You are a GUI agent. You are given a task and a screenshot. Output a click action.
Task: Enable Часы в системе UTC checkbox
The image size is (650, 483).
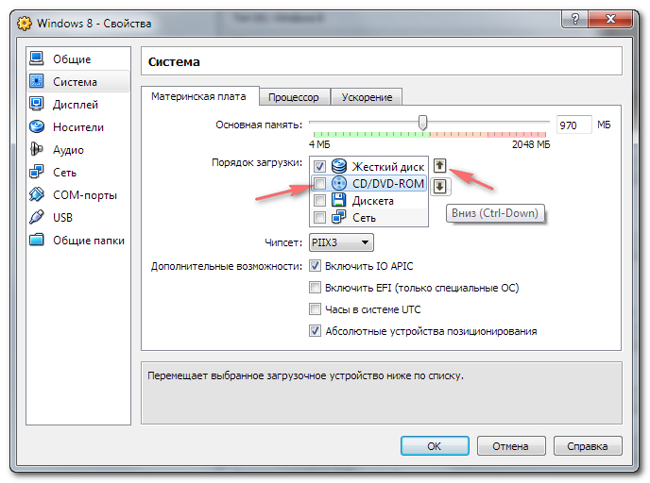tap(315, 309)
